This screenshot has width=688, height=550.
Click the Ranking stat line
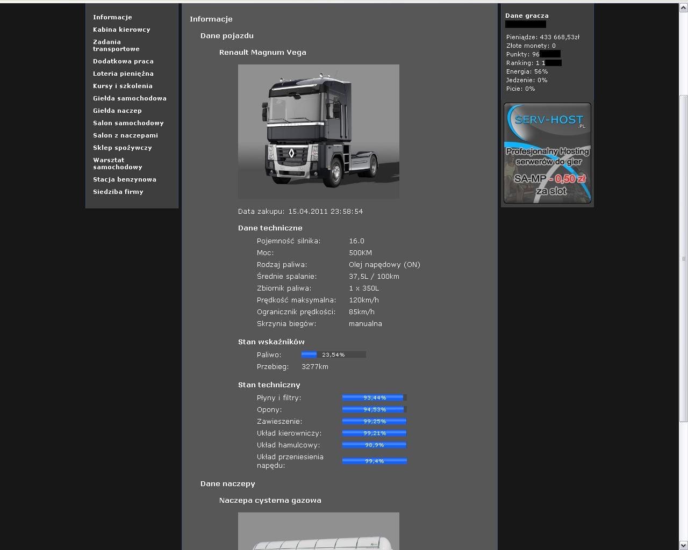534,63
